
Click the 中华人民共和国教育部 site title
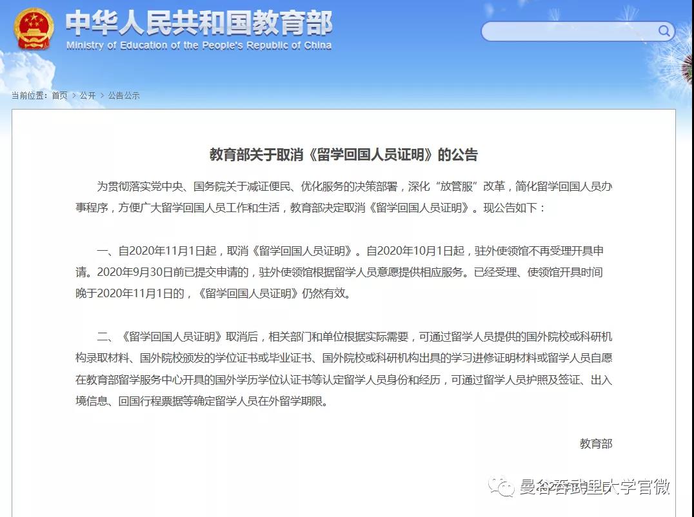[199, 23]
